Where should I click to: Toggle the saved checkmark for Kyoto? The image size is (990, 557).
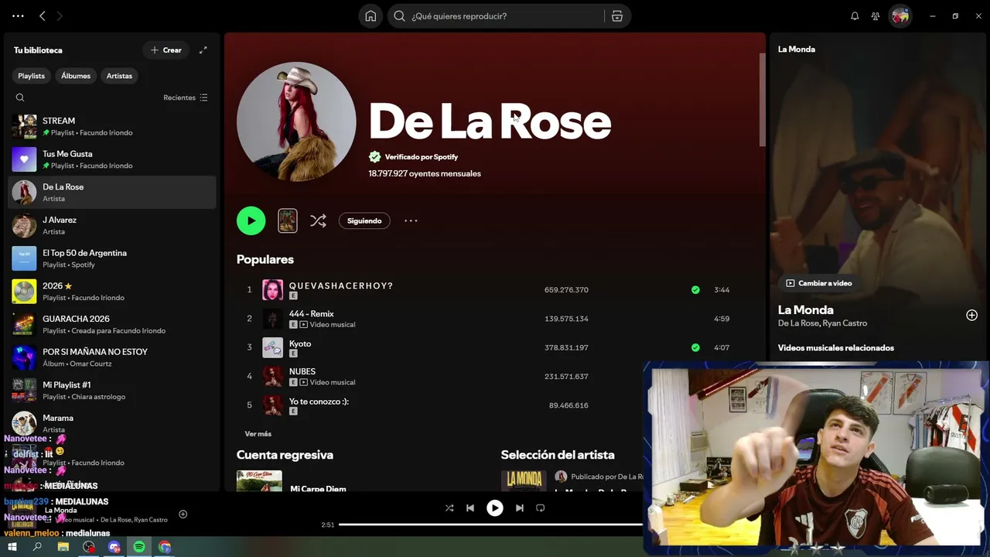(x=695, y=347)
